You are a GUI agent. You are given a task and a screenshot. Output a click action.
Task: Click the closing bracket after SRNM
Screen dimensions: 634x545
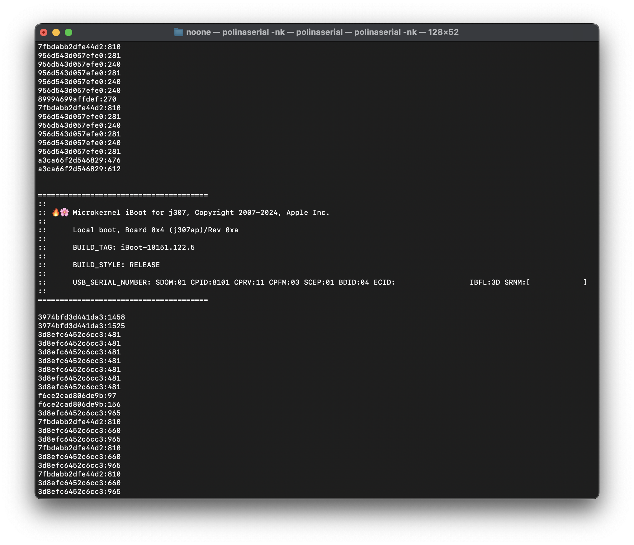coord(585,282)
